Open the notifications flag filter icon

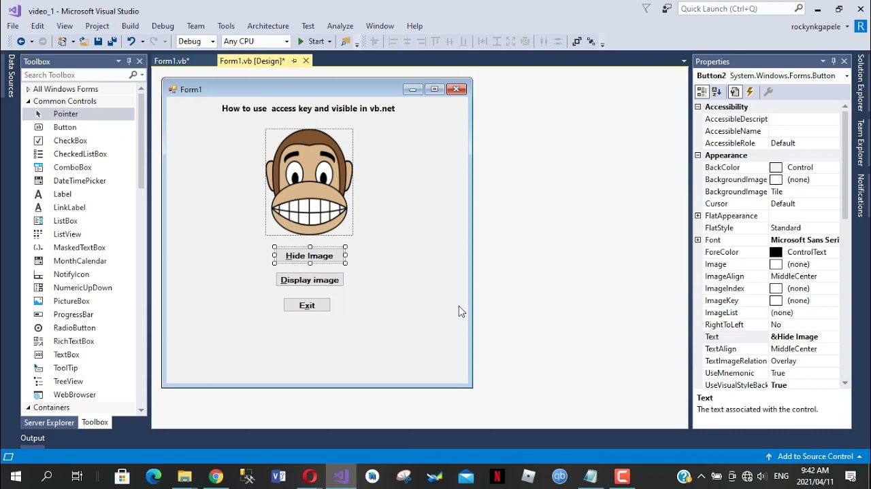point(646,9)
